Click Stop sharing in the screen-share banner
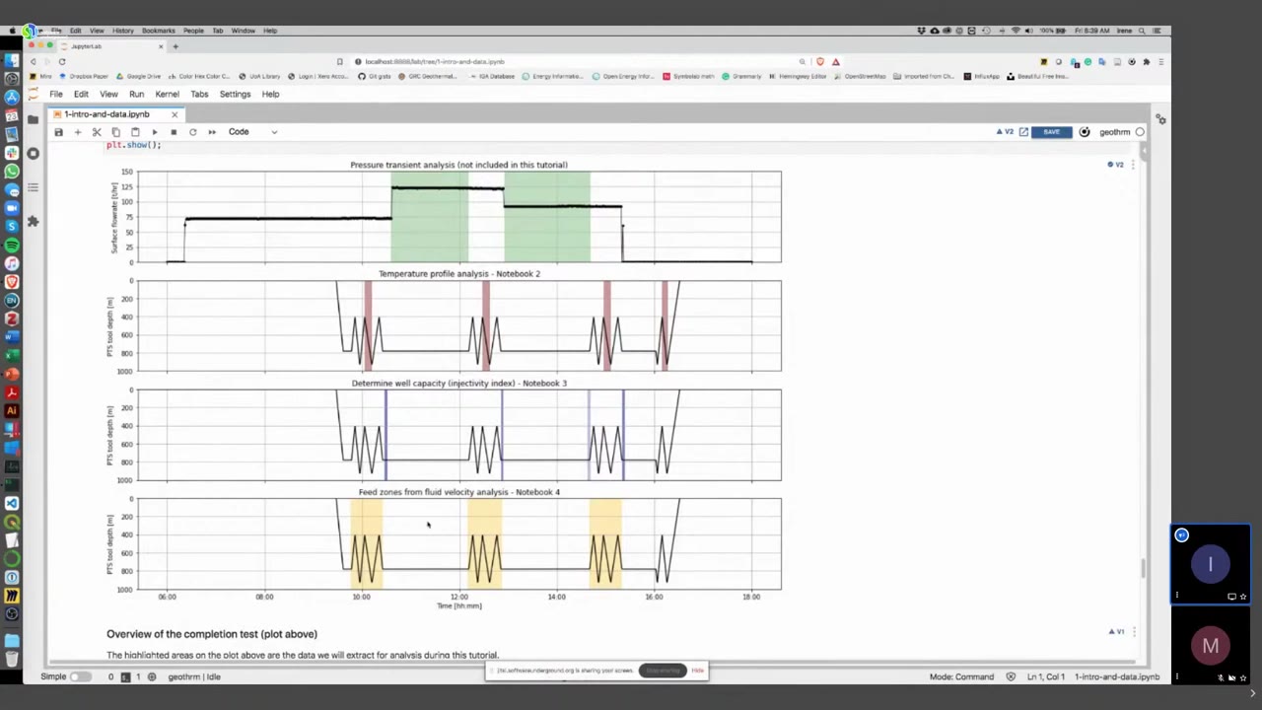 tap(663, 671)
